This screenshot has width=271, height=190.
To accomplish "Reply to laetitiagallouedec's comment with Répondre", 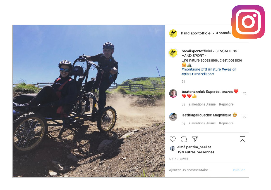I will click(226, 123).
